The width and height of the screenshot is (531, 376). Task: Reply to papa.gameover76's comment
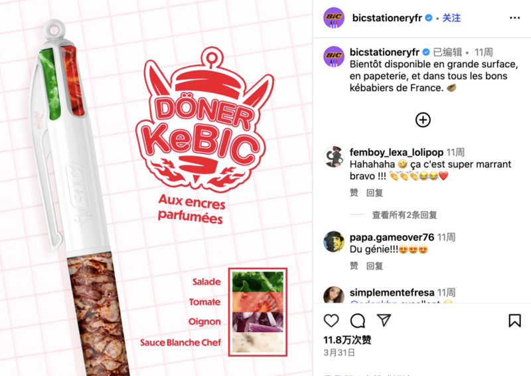pos(374,266)
